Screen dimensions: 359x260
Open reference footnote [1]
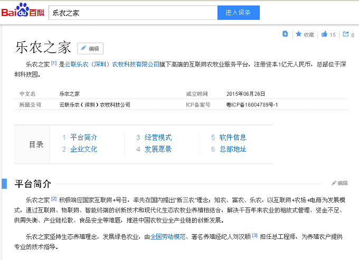pyautogui.click(x=53, y=63)
